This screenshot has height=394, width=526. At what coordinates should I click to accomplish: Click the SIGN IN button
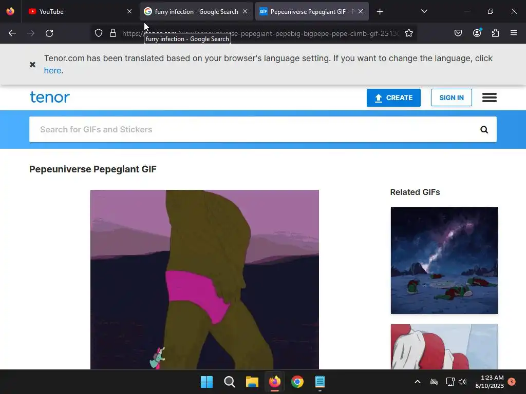[x=451, y=97]
